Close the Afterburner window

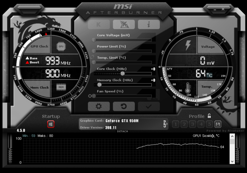(x=223, y=9)
